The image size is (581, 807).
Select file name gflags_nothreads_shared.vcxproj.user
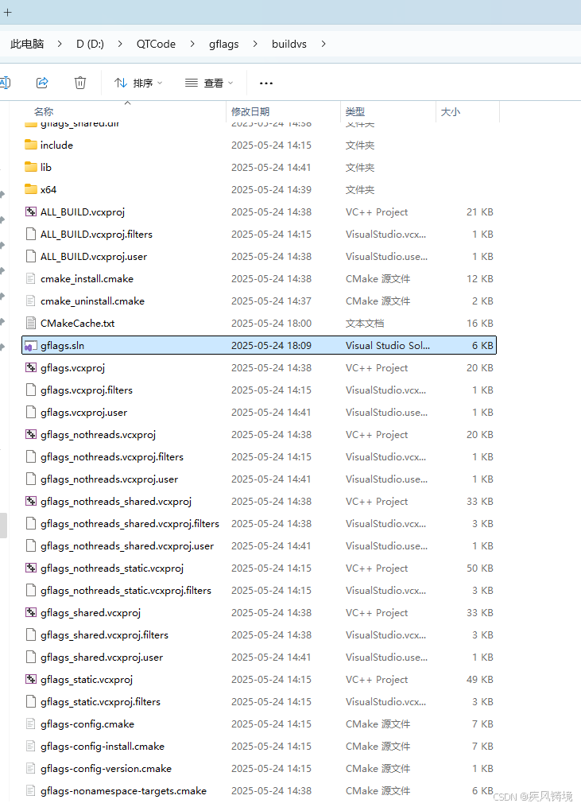tap(127, 546)
